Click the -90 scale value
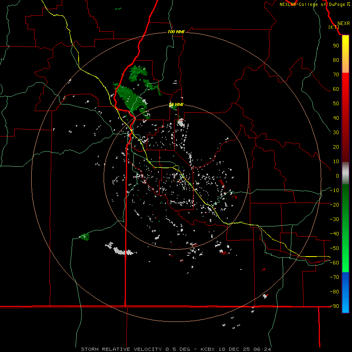This screenshot has width=352, height=352. point(334,306)
